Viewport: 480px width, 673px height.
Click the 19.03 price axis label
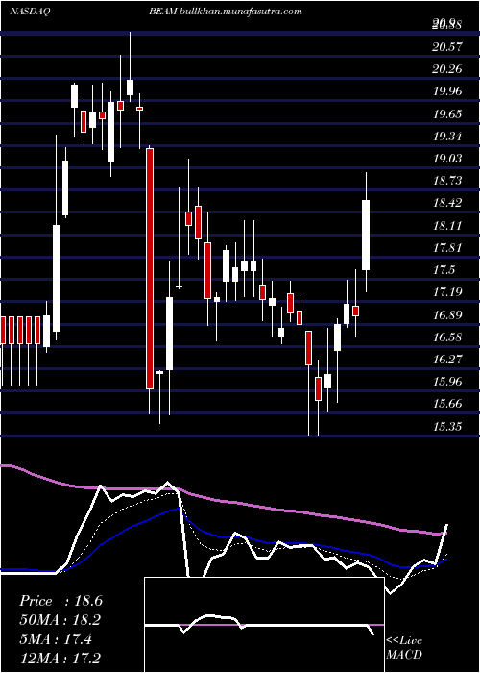coord(447,159)
